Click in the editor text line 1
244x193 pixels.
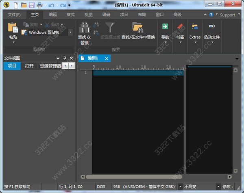click(x=138, y=73)
